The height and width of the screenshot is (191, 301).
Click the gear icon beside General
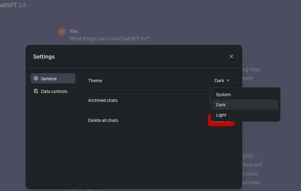click(36, 79)
